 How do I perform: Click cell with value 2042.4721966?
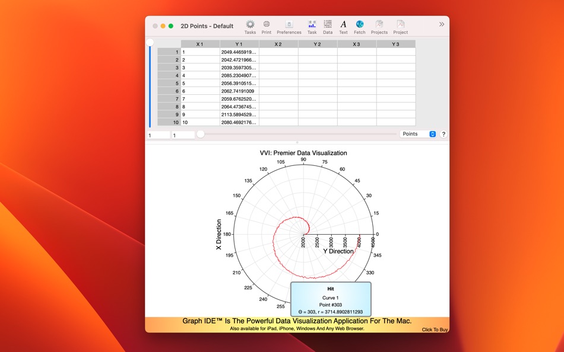(239, 60)
